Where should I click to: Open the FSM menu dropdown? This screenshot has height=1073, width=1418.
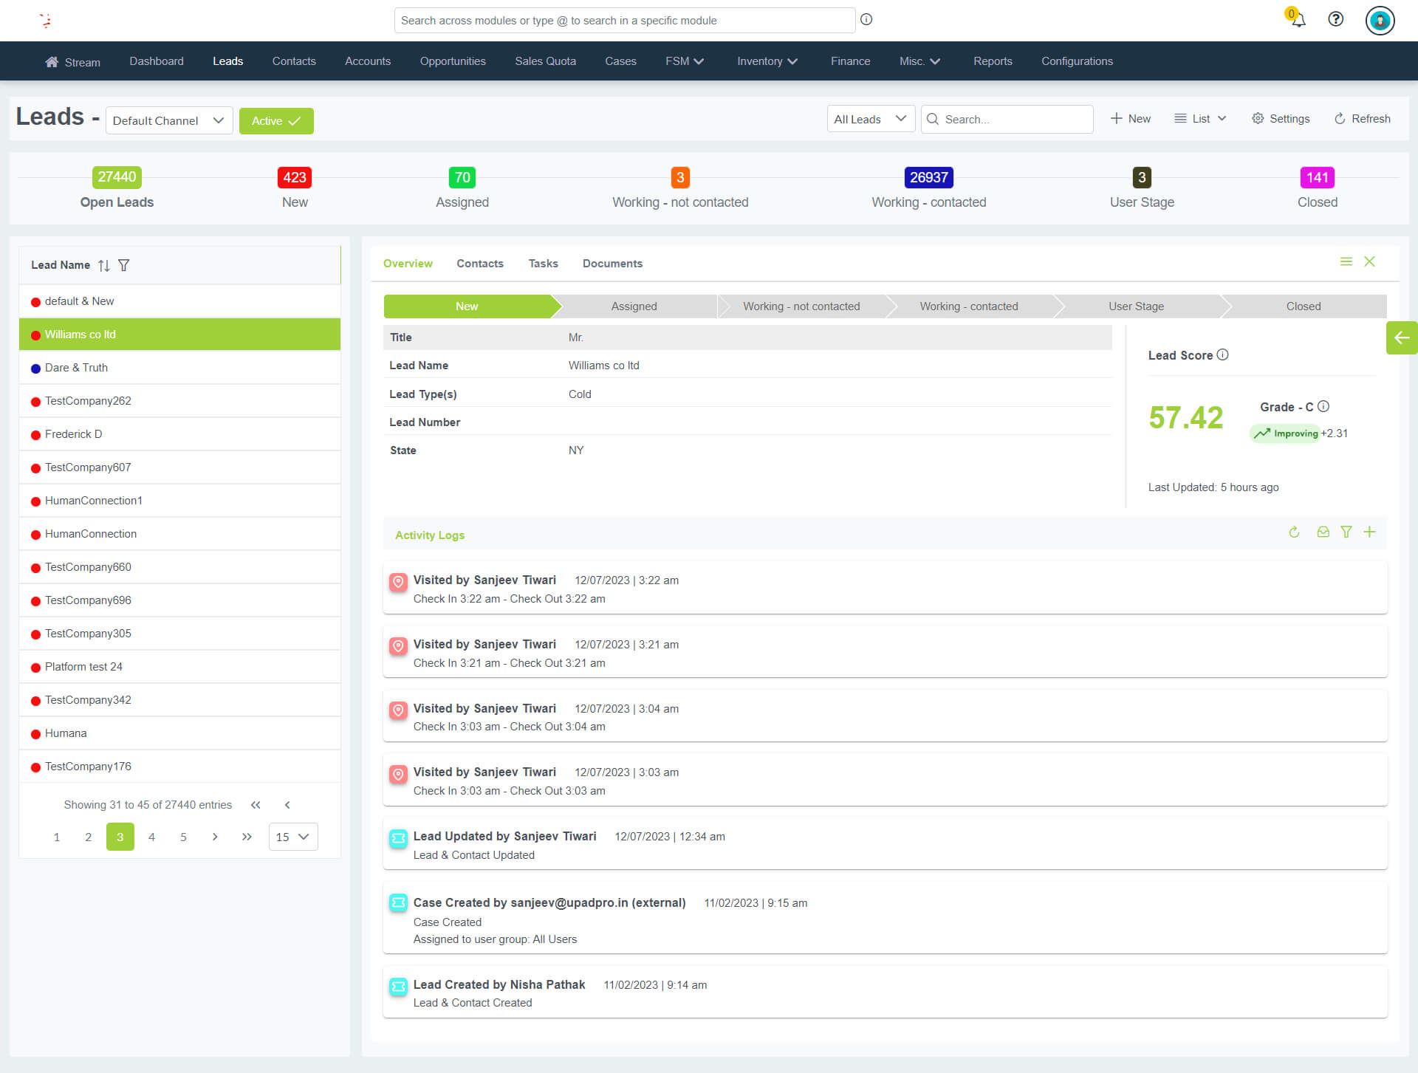click(x=683, y=61)
